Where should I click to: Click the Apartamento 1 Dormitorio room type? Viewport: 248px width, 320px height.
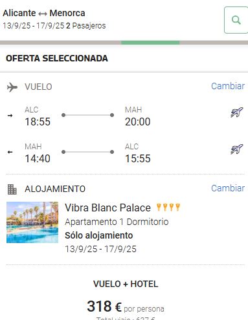pyautogui.click(x=117, y=222)
